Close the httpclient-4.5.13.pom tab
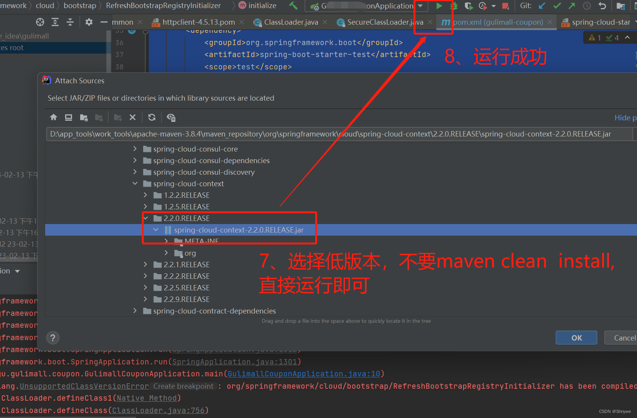Image resolution: width=637 pixels, height=418 pixels. coord(242,22)
